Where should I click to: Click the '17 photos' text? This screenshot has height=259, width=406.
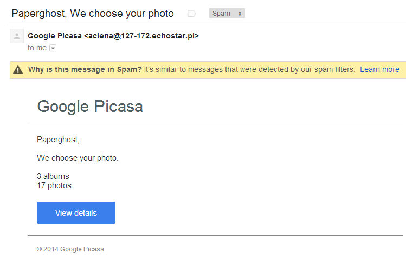click(x=54, y=185)
